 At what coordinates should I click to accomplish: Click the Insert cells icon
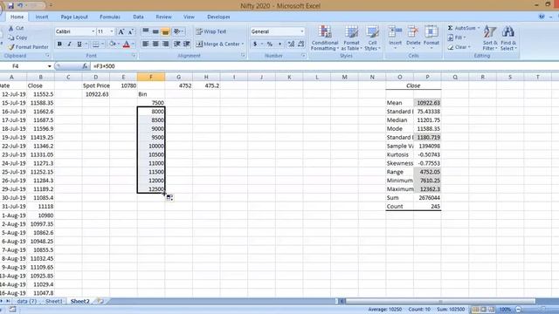coord(395,32)
